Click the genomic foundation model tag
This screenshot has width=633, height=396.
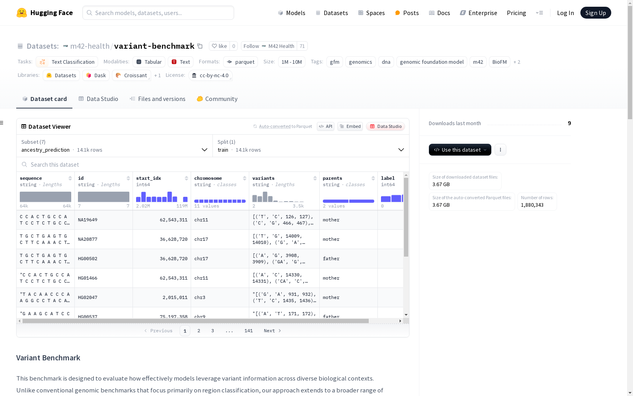[x=432, y=62]
